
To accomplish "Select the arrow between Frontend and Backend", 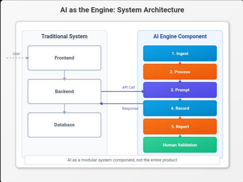I will (64, 75).
